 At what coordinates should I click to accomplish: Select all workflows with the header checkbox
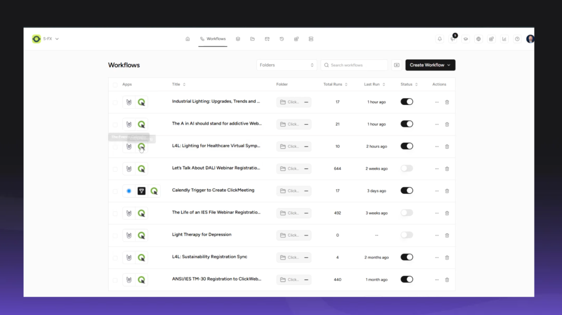[x=115, y=85]
